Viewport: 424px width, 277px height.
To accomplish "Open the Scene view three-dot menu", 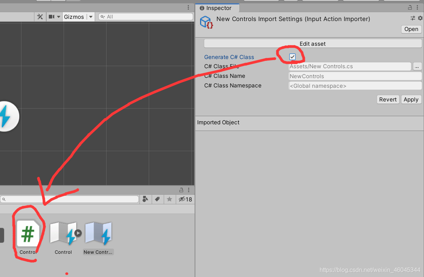I will 188,7.
